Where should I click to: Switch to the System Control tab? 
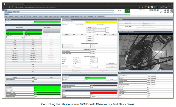click(101, 16)
